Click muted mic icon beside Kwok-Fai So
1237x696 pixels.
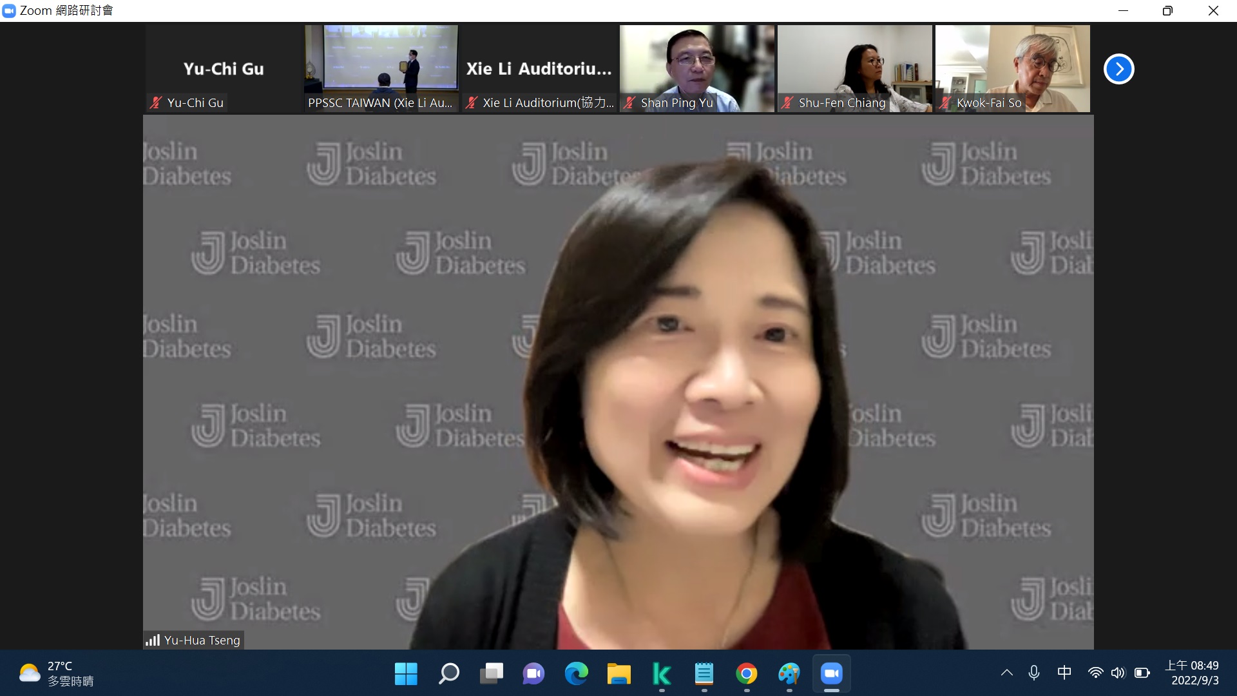(x=945, y=102)
